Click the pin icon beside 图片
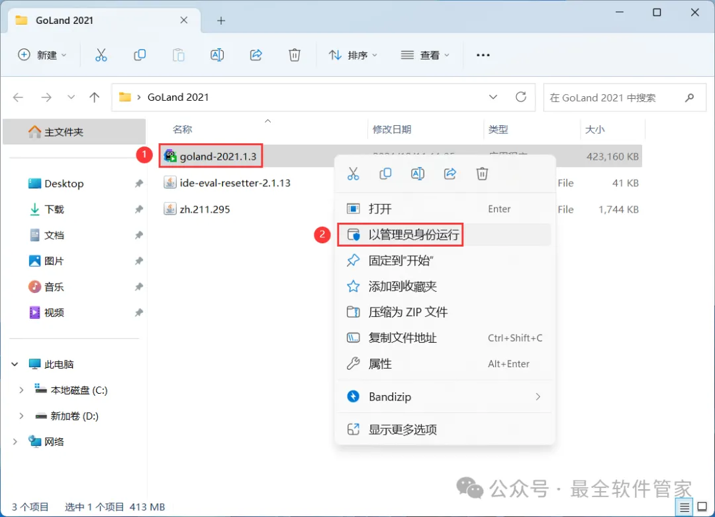Screen dimensions: 715x517 (x=138, y=261)
